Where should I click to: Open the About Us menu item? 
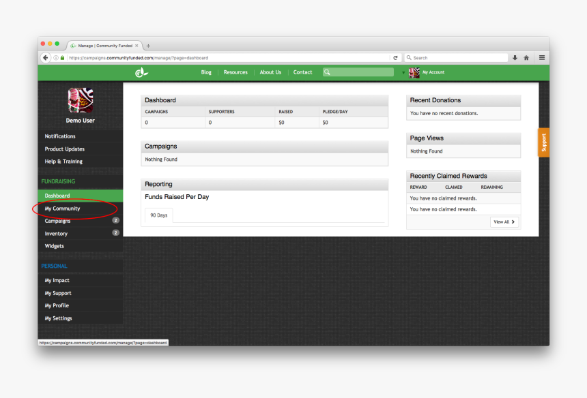270,72
